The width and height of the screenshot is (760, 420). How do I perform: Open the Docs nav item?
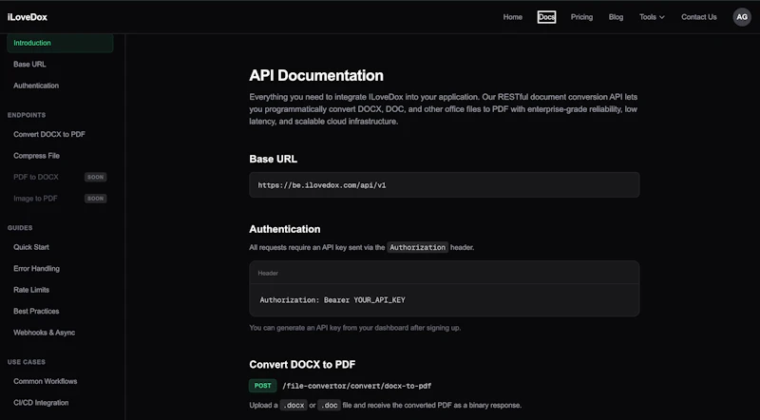[546, 17]
